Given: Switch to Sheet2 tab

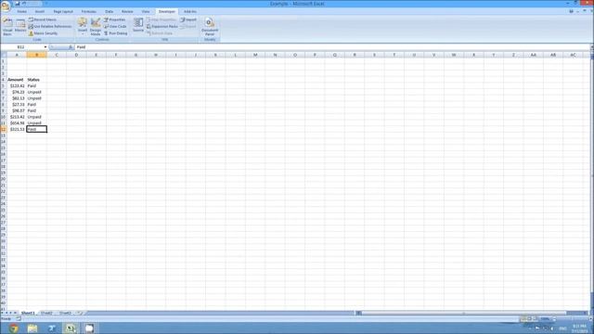Looking at the screenshot, I should click(x=46, y=313).
